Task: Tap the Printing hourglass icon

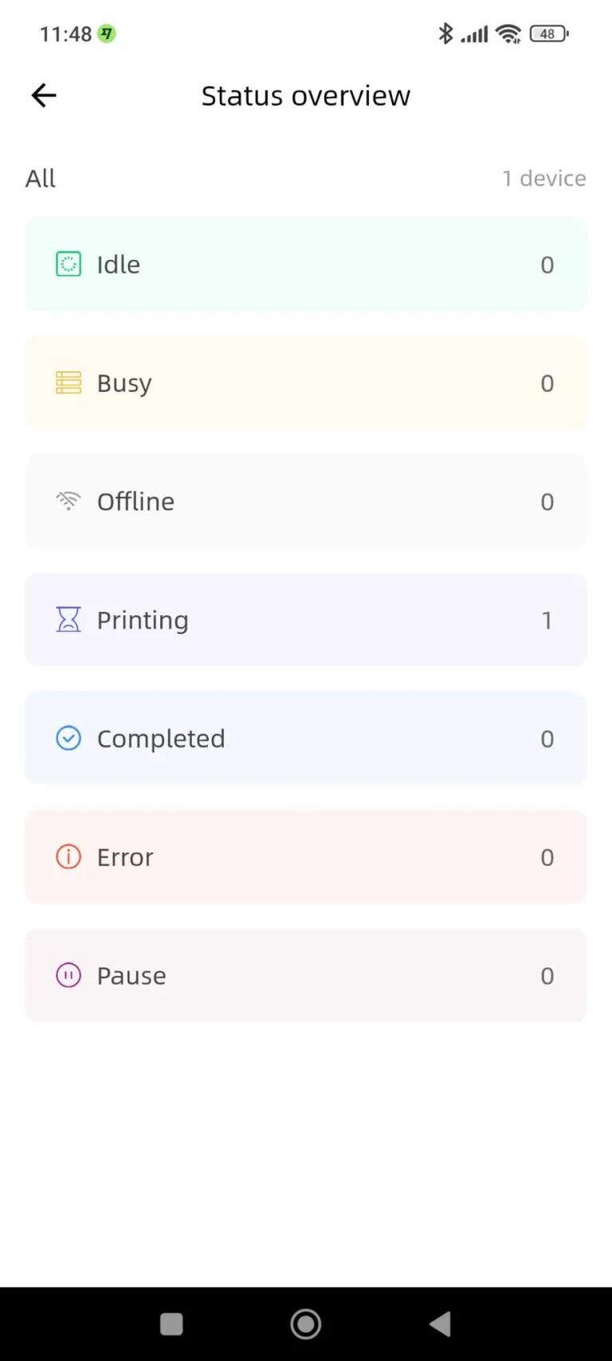Action: click(x=69, y=619)
